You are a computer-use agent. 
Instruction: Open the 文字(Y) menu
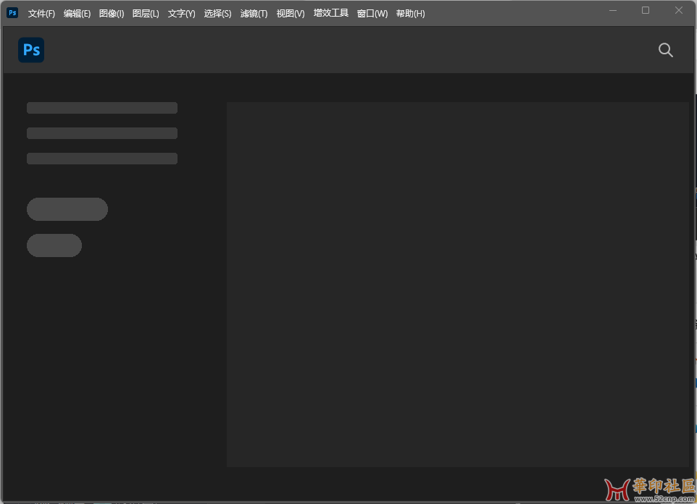pyautogui.click(x=181, y=13)
